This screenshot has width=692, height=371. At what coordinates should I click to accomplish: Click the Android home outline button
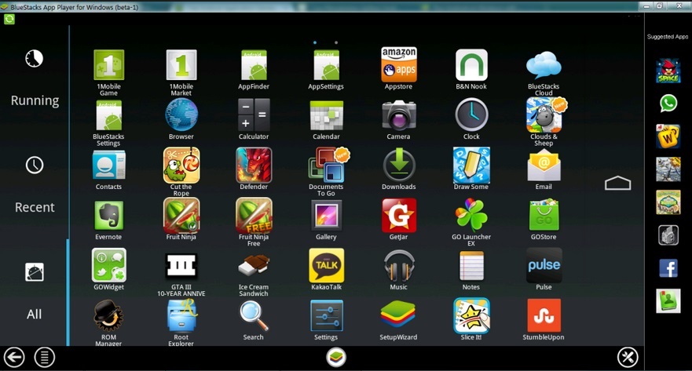point(617,183)
